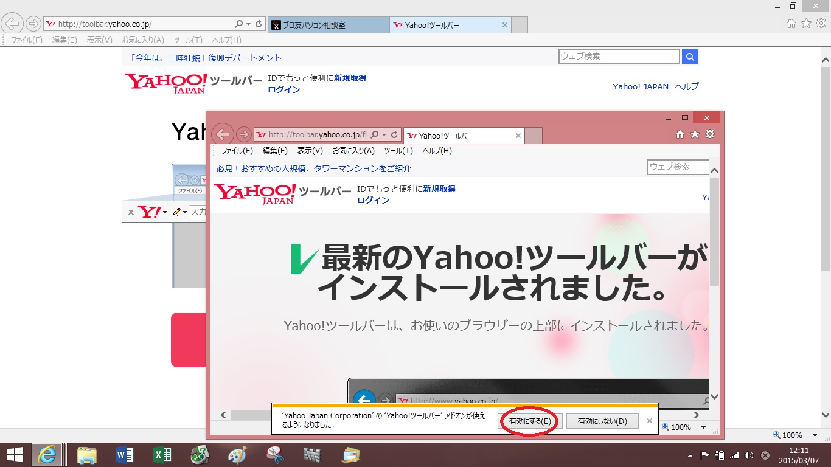Click scroll up arrow in background window
This screenshot has width=831, height=467.
click(x=826, y=60)
